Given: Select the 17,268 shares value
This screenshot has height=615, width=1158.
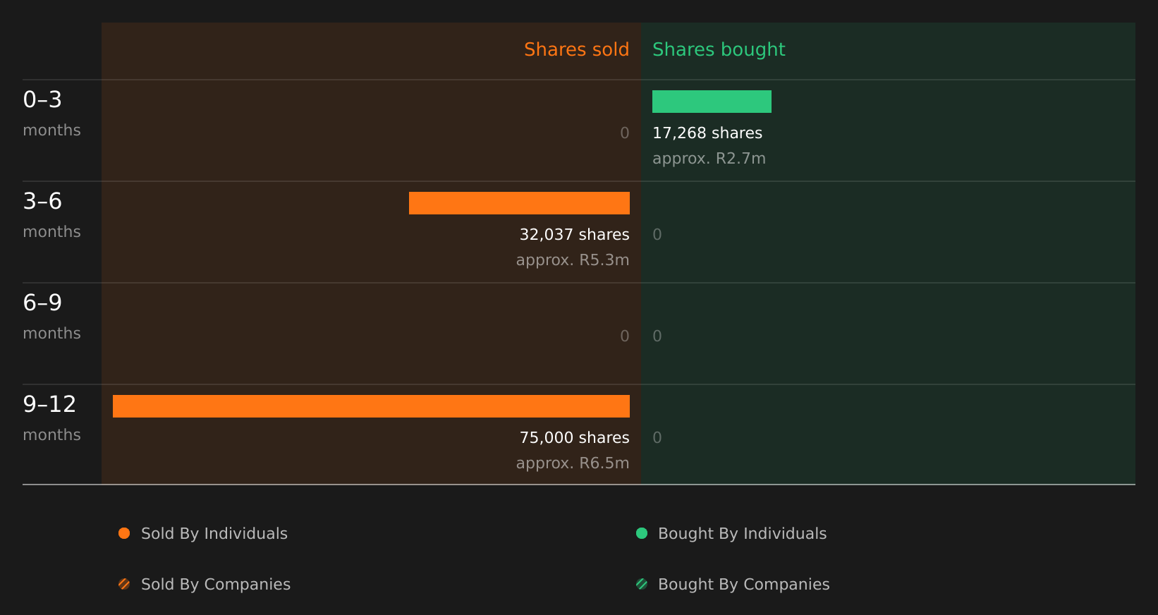Looking at the screenshot, I should pos(707,133).
